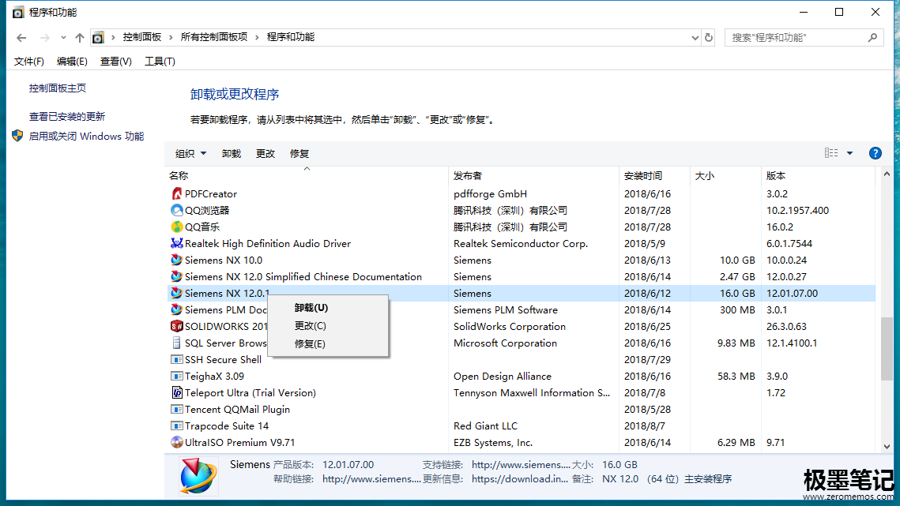Open help with the blue question mark
This screenshot has width=900, height=506.
pos(876,153)
